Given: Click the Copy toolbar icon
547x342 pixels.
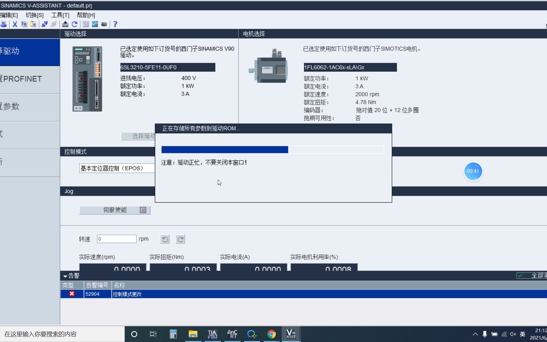Looking at the screenshot, I should pyautogui.click(x=24, y=24).
